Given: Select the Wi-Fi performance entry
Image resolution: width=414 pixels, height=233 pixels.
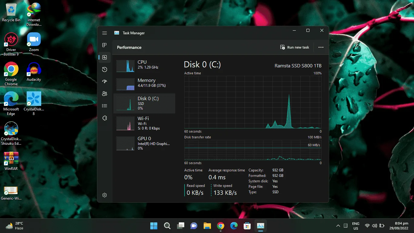Looking at the screenshot, I should click(x=144, y=123).
